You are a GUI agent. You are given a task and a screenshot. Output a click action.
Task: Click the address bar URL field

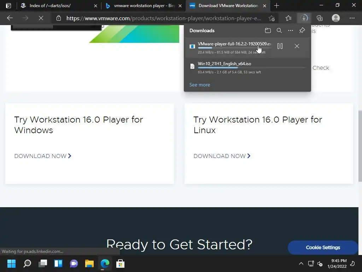click(164, 18)
